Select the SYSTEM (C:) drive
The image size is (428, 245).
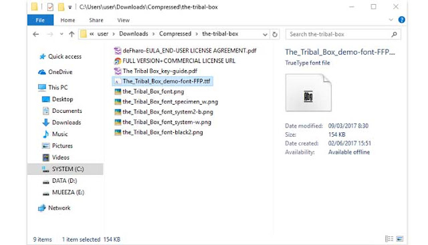(x=66, y=169)
